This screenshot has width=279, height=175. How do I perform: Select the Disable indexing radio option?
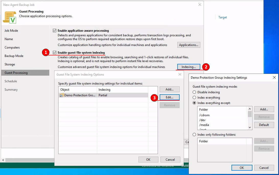(x=195, y=92)
